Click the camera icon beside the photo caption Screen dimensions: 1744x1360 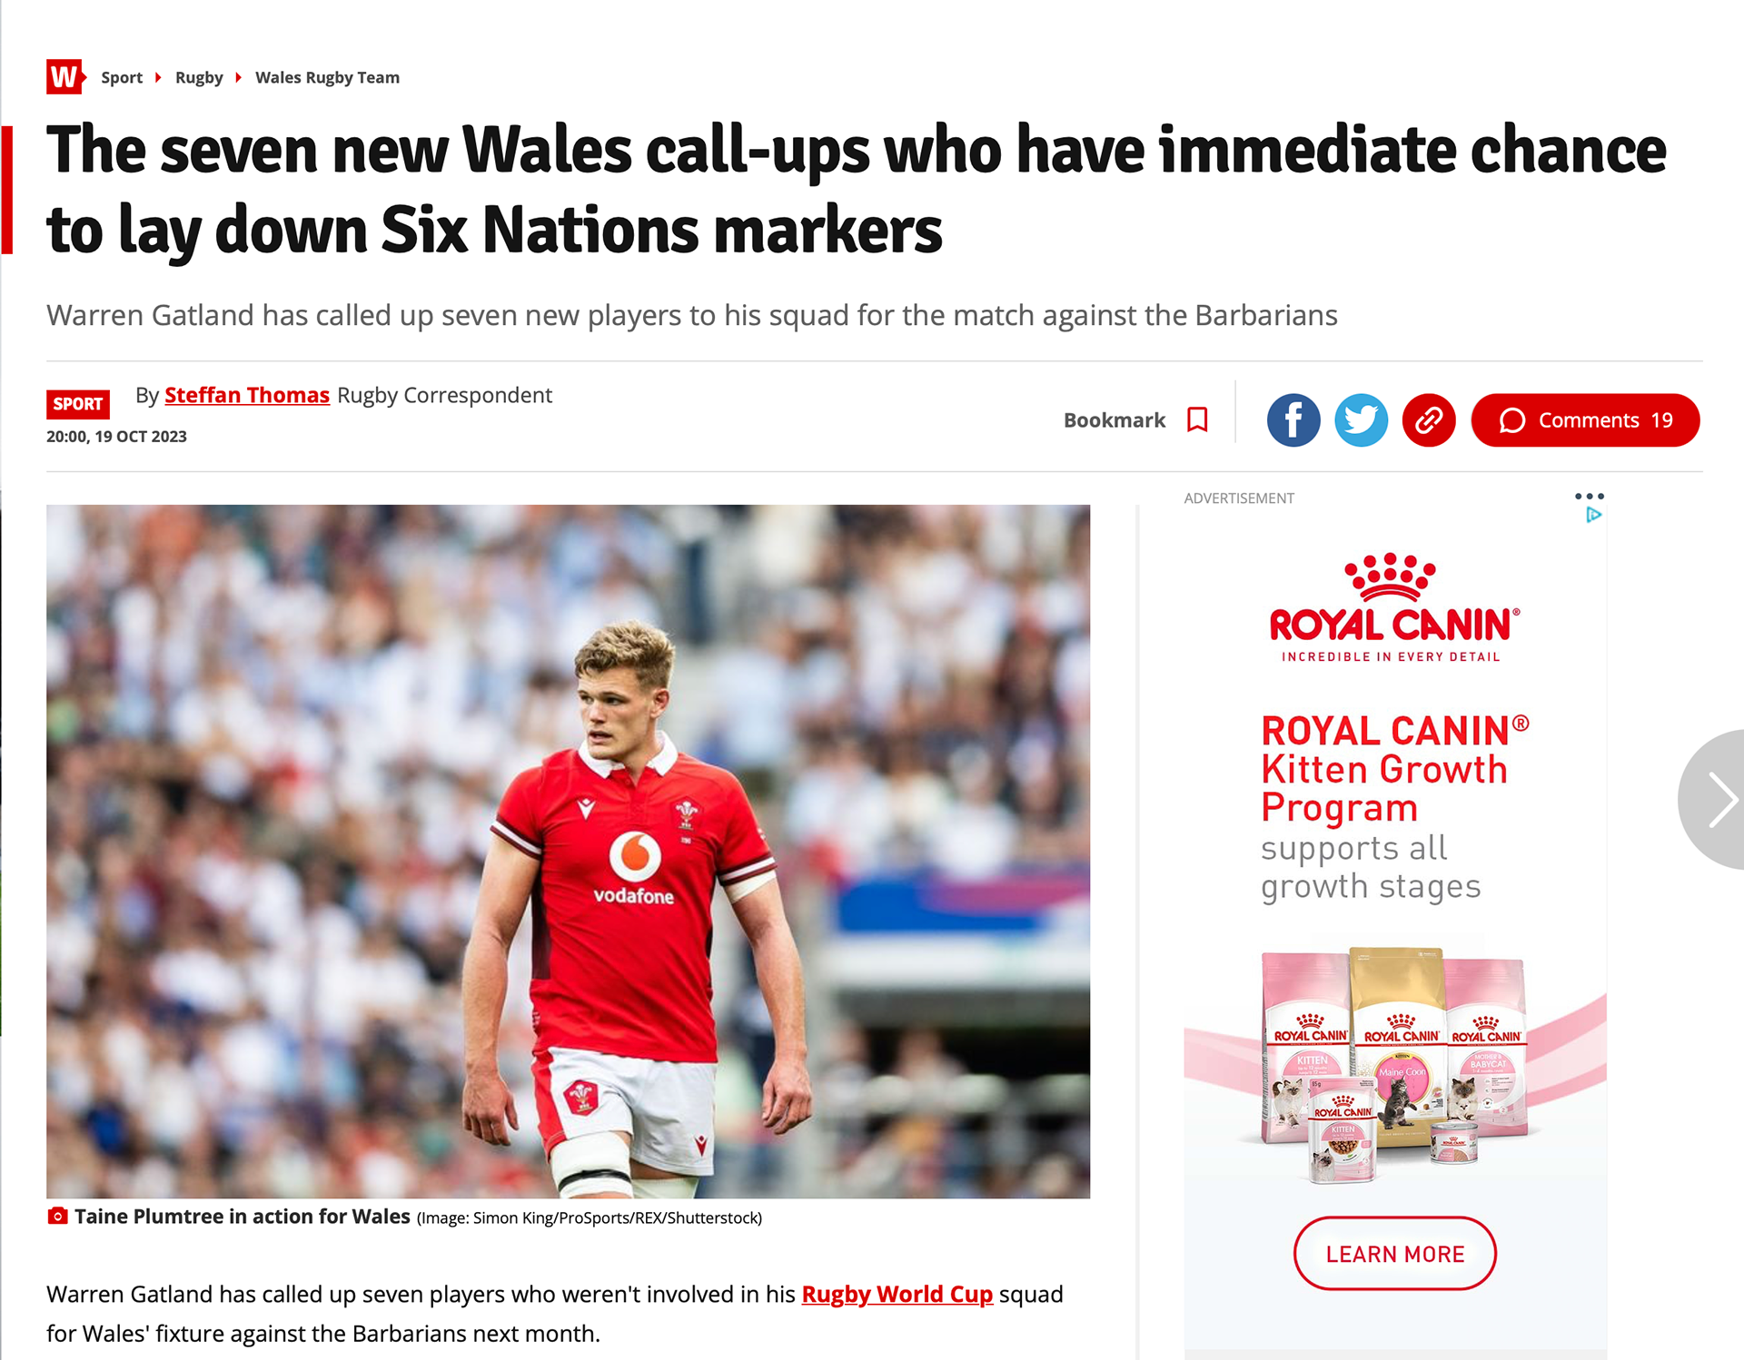[x=57, y=1217]
